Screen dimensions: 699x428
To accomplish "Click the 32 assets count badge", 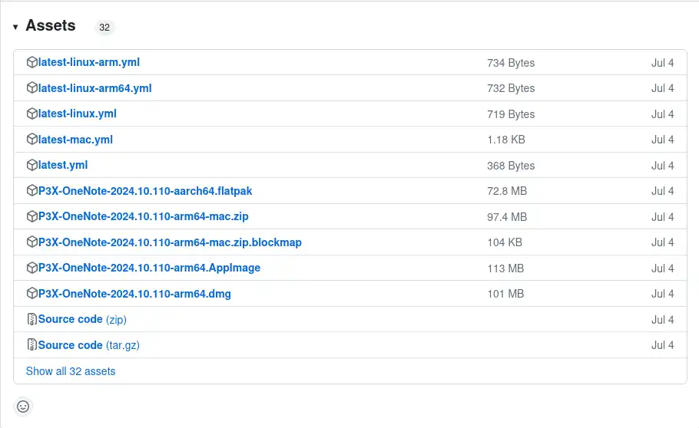I will click(x=104, y=27).
